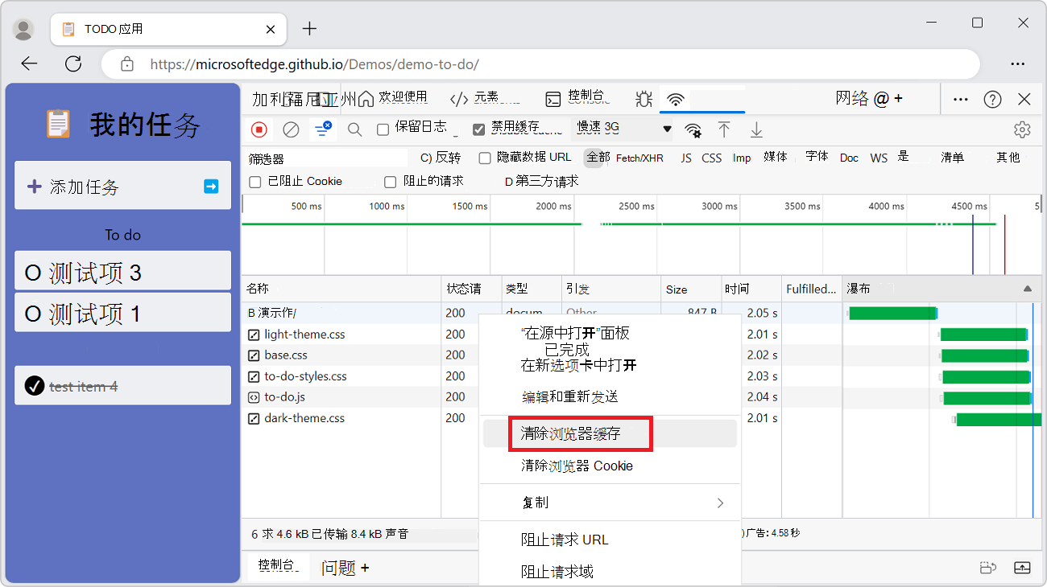Toggle the network filter bar
Viewport: 1047px width, 587px height.
pos(322,129)
